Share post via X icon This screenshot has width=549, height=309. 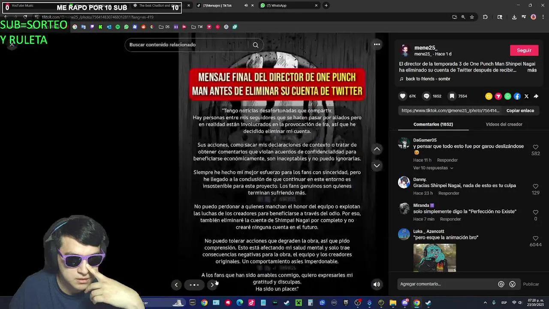[x=527, y=96]
